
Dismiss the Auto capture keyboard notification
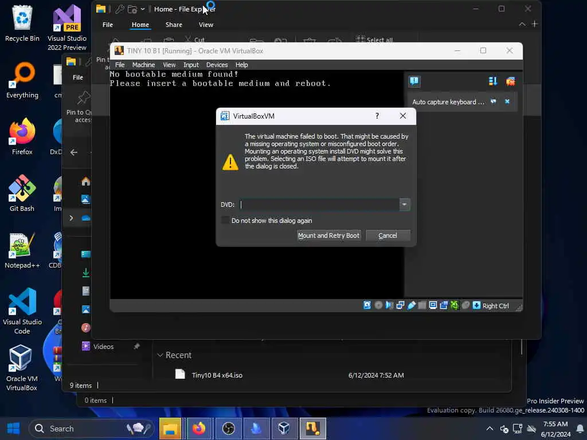507,101
